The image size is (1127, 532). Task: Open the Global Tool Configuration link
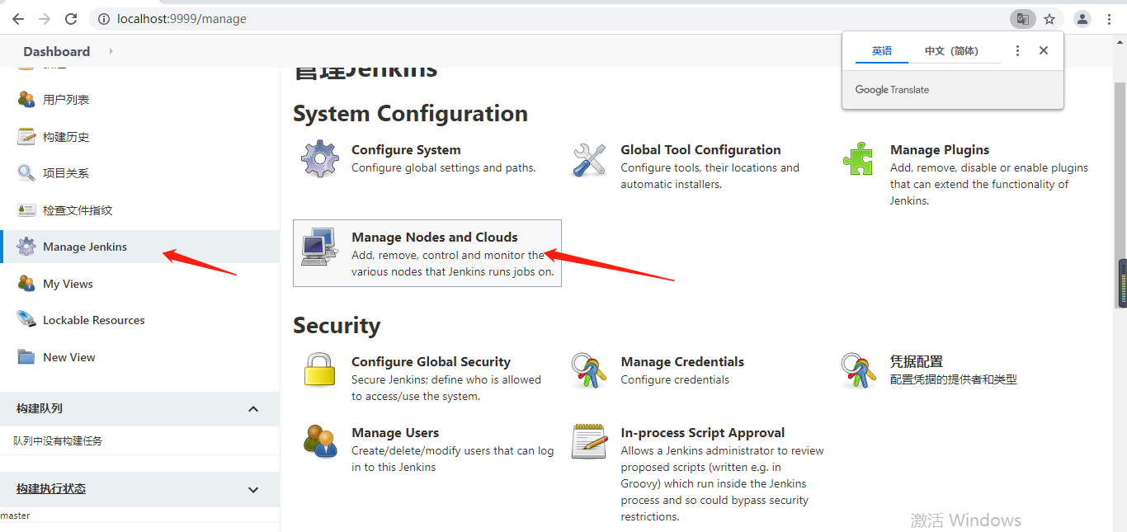tap(700, 149)
